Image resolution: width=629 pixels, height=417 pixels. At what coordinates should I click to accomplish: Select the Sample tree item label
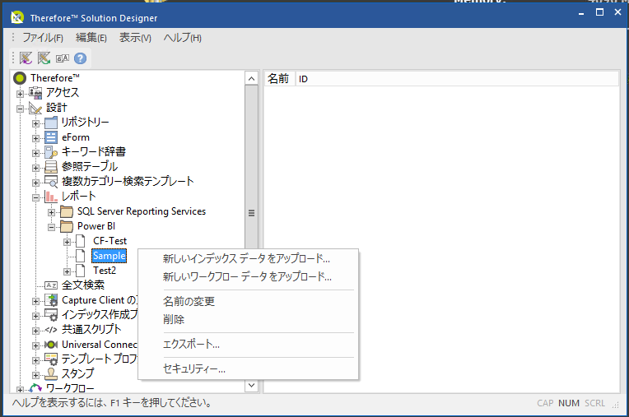[x=109, y=256]
